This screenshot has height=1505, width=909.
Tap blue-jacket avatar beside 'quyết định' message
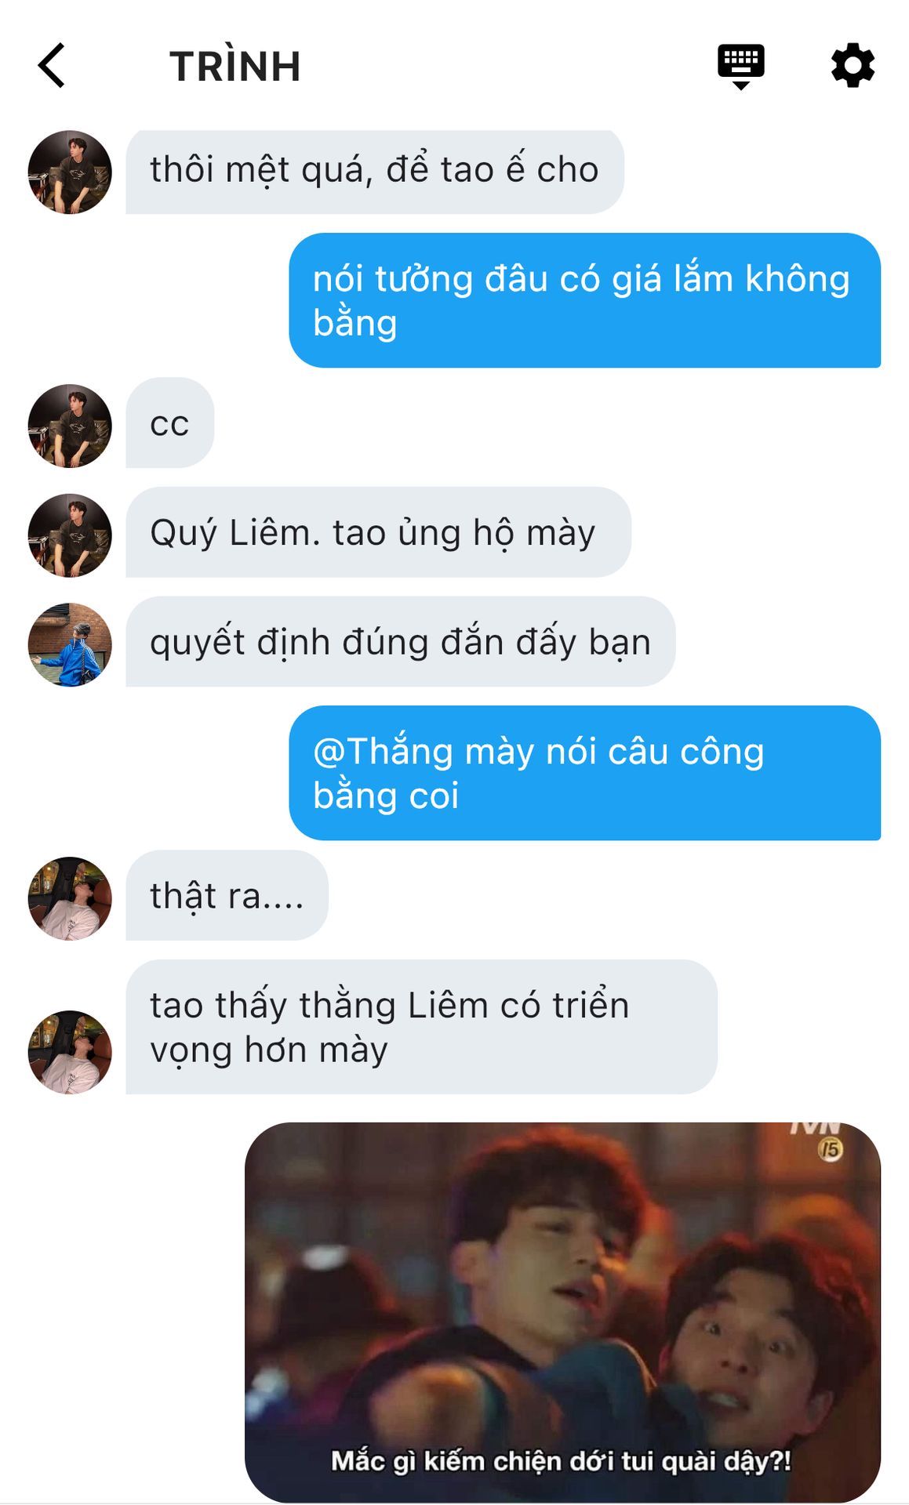coord(70,644)
